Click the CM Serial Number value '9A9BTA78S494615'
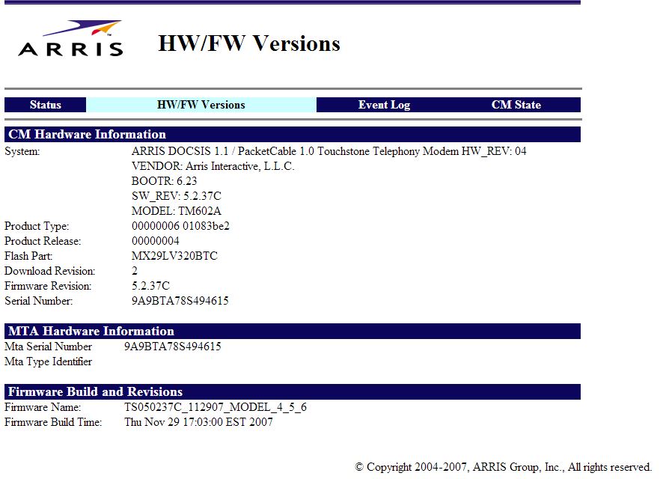The image size is (660, 479). 180,301
